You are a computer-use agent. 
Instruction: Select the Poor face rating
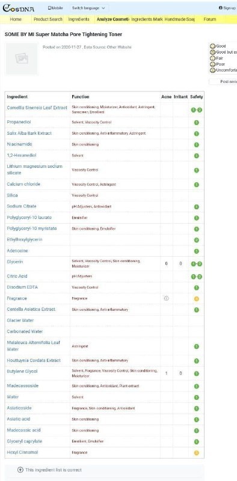212,64
